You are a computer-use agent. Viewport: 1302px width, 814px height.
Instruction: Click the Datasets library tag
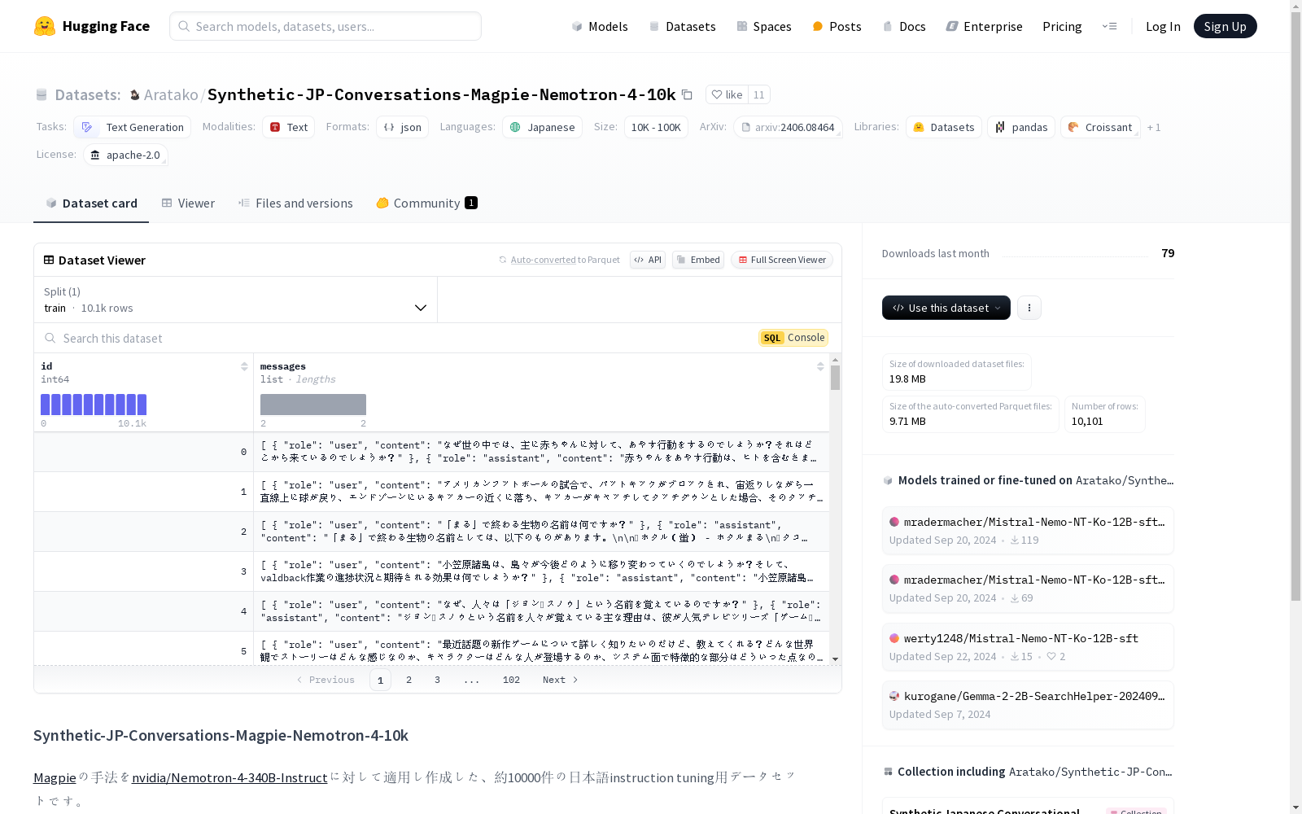click(x=943, y=127)
